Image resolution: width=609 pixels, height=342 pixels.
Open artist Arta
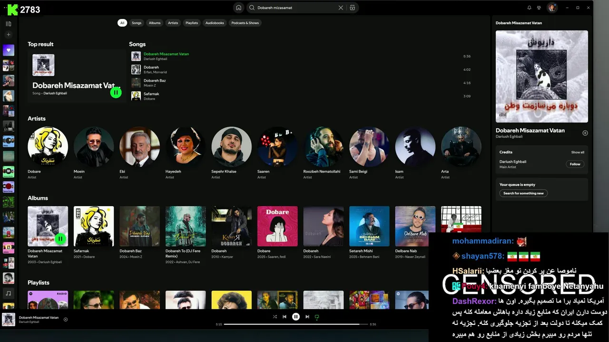(x=461, y=146)
